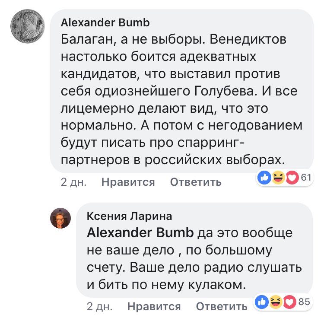Click the heart reaction on Alexander Bumb's comment
Screen dimensions: 324x321
click(292, 178)
